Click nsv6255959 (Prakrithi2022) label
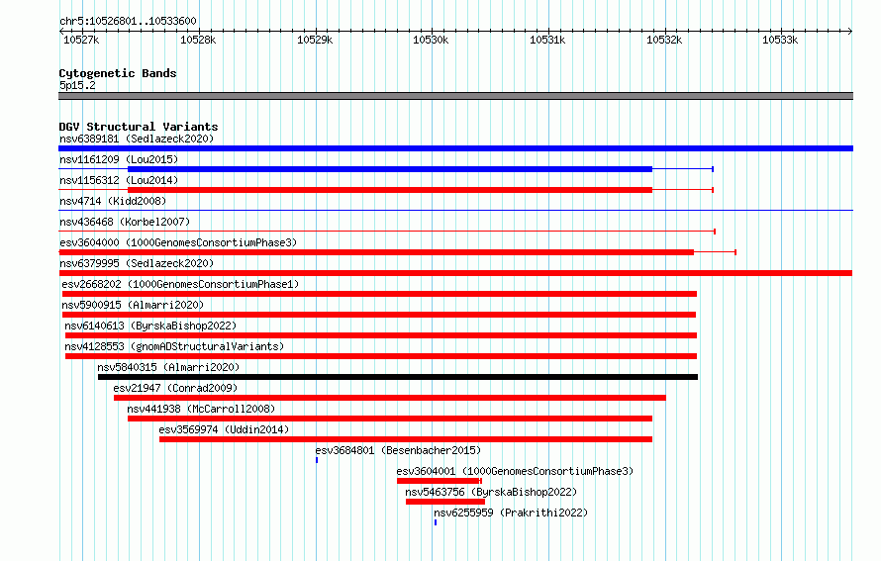Viewport: 881px width, 561px height. click(511, 513)
